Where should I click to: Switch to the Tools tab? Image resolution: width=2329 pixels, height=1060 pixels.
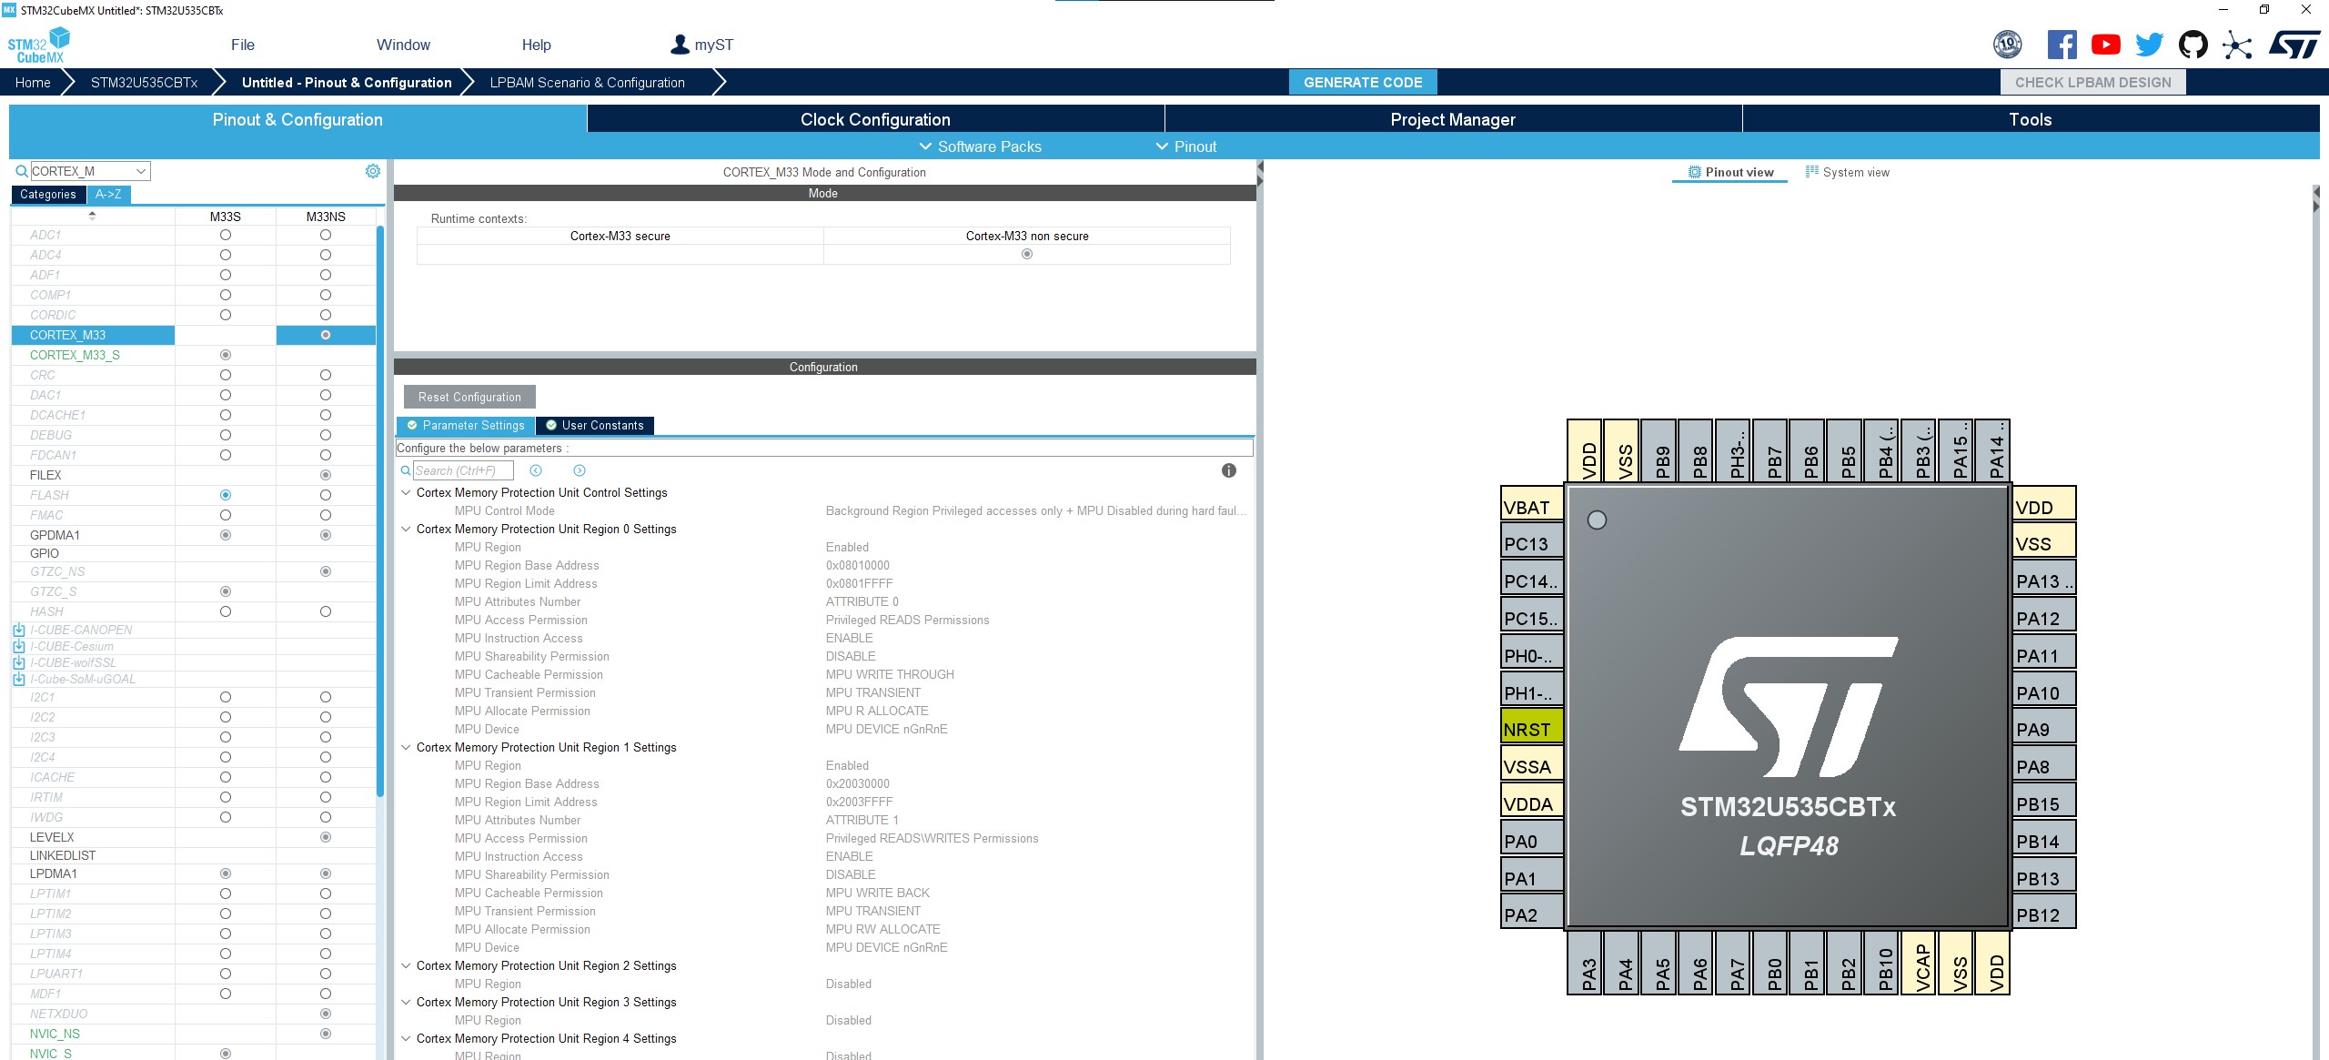(2031, 119)
